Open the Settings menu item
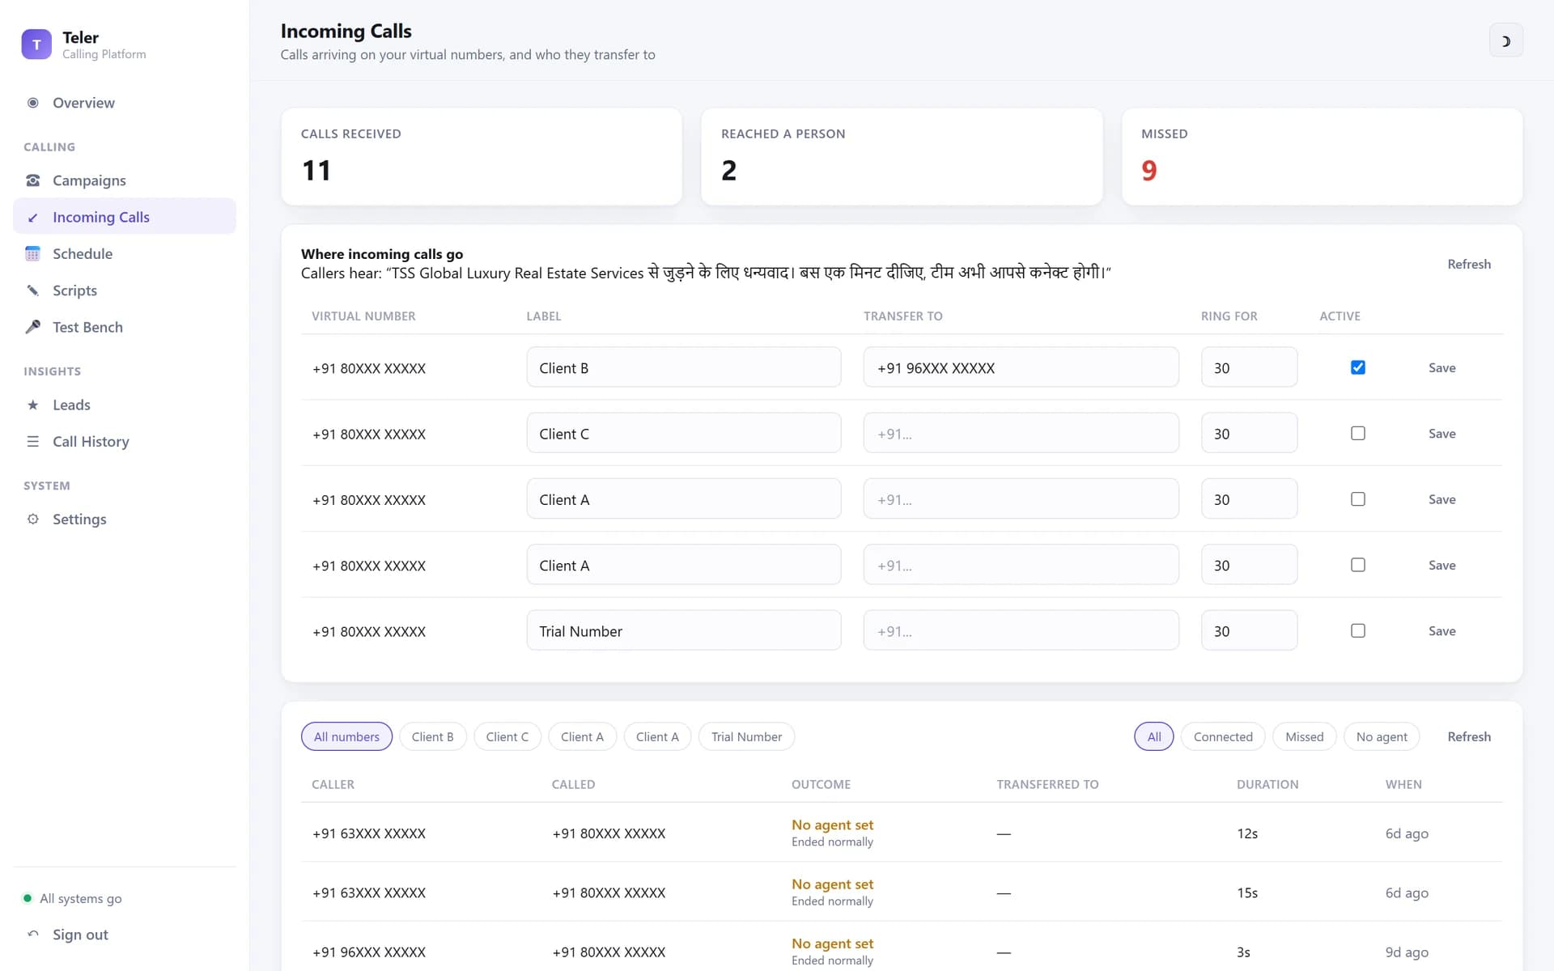 point(125,519)
